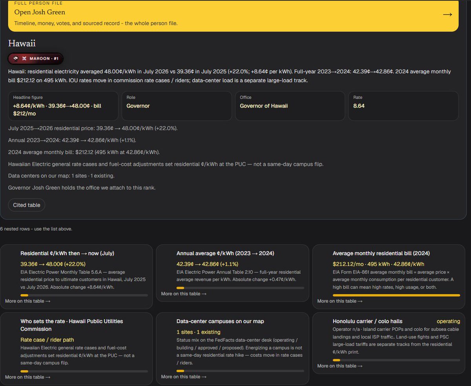Select the Office card showing Governor of Hawaii

tap(290, 106)
